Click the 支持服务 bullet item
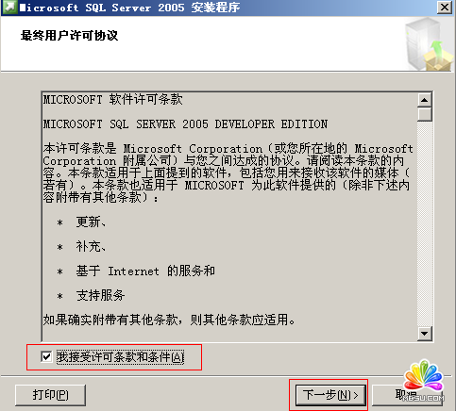456x411 pixels. [100, 295]
